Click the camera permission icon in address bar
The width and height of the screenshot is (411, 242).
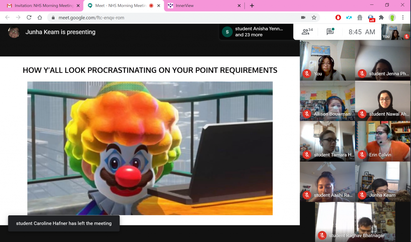pos(303,18)
